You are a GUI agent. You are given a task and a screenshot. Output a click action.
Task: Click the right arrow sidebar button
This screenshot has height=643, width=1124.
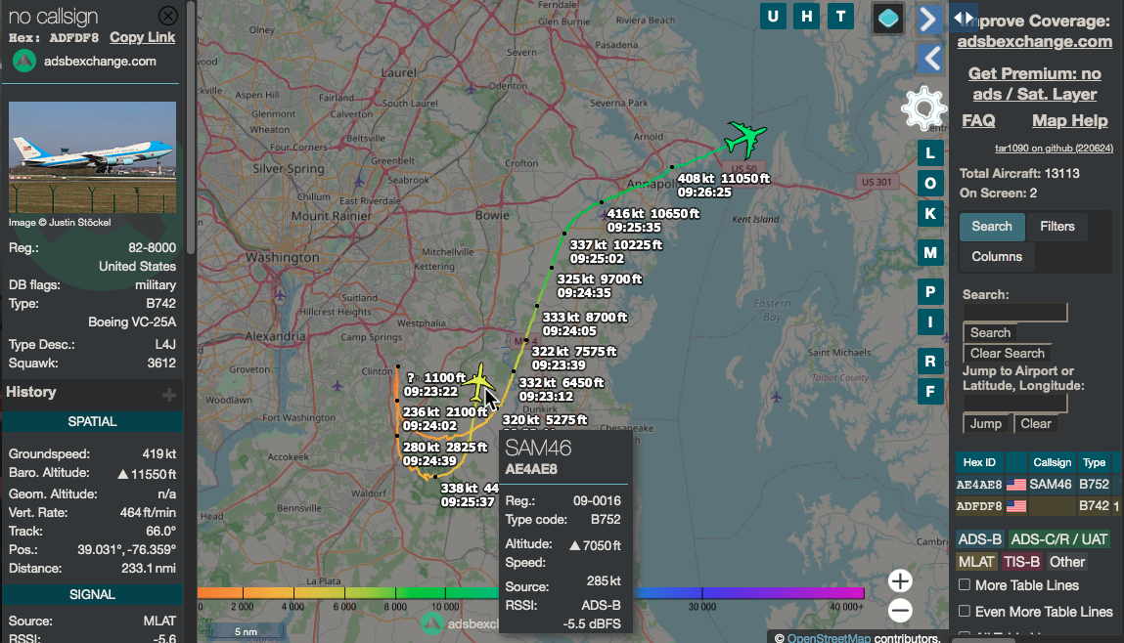[929, 19]
